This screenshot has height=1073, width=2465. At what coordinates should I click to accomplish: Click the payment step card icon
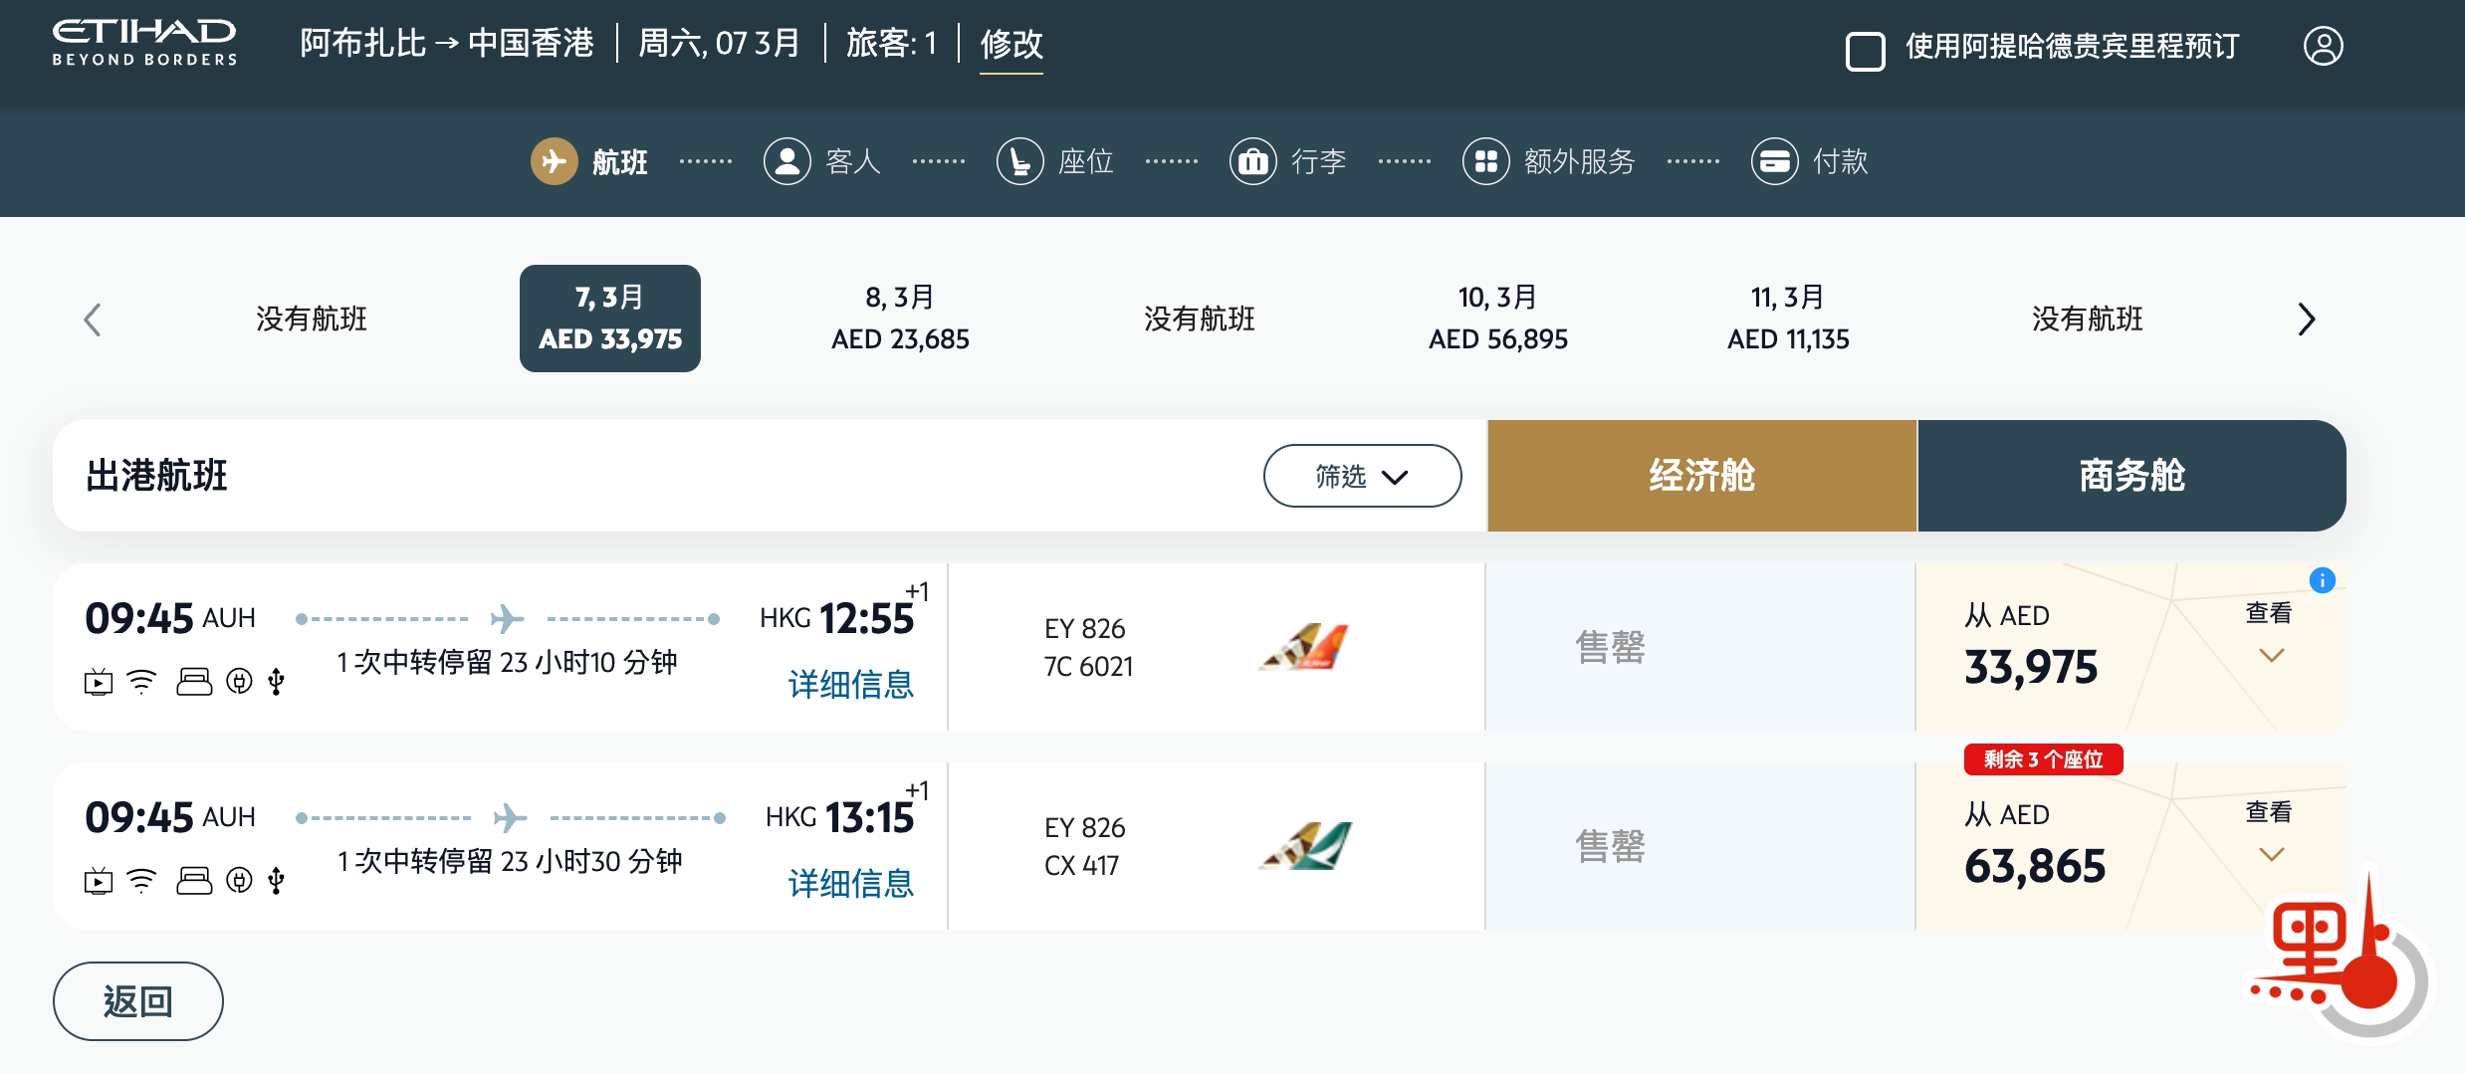click(x=1774, y=161)
